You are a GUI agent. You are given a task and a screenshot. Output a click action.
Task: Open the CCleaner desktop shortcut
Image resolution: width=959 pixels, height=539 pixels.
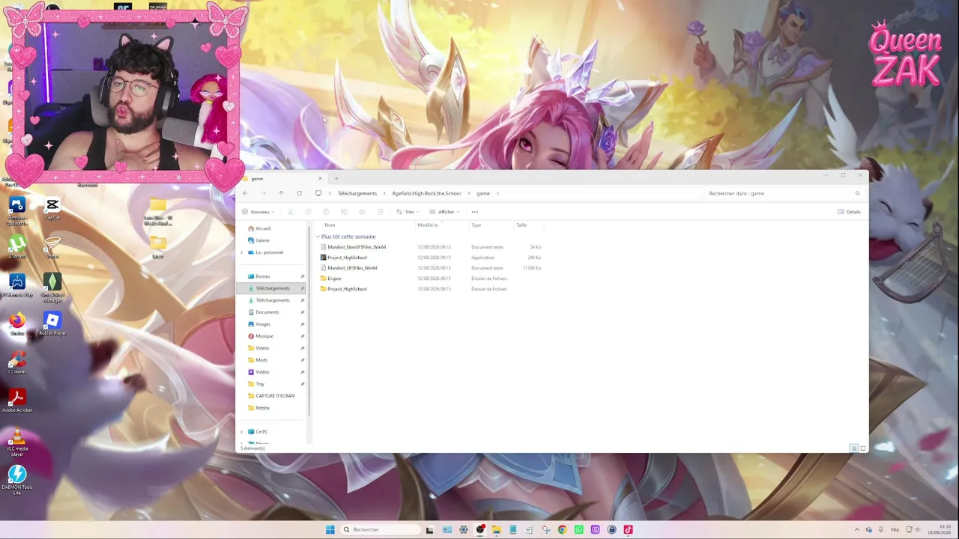click(17, 362)
